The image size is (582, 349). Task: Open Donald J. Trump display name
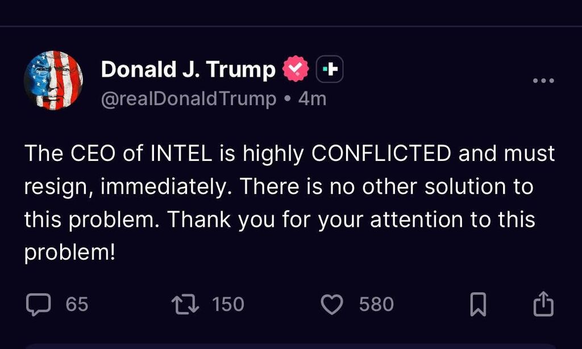click(x=188, y=69)
